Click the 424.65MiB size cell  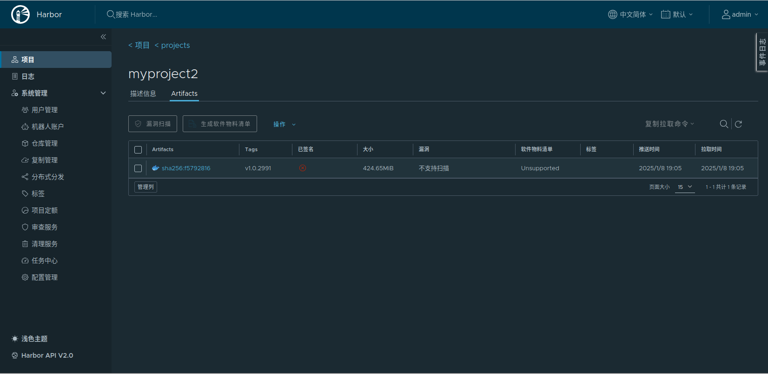point(378,168)
